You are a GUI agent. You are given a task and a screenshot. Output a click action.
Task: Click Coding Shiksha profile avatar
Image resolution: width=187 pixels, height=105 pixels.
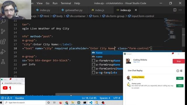click(129, 61)
